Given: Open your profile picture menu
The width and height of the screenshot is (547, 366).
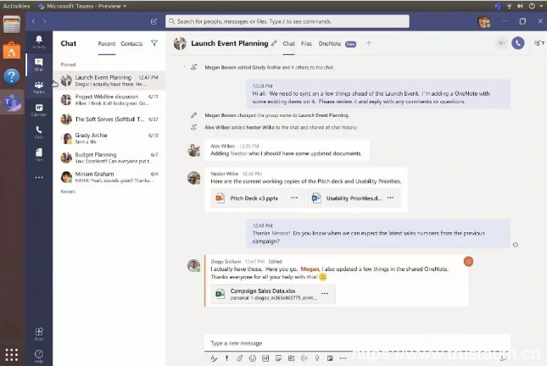Looking at the screenshot, I should 484,21.
